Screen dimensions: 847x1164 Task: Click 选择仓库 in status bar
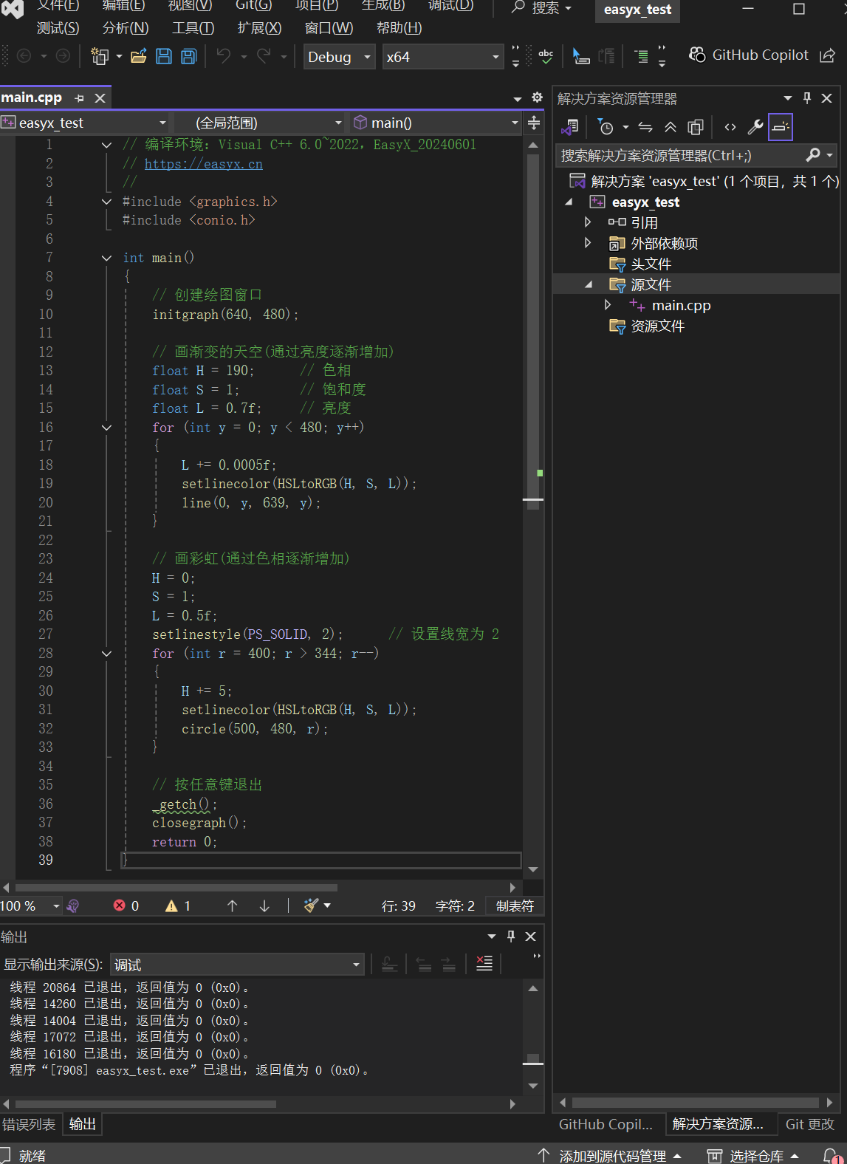click(754, 1155)
